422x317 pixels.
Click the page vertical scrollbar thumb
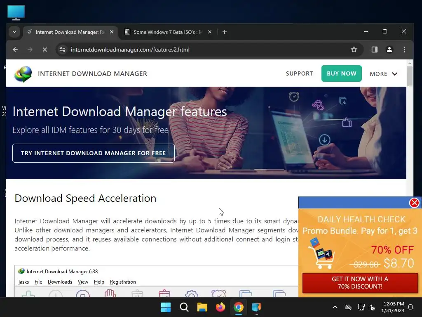point(410,76)
